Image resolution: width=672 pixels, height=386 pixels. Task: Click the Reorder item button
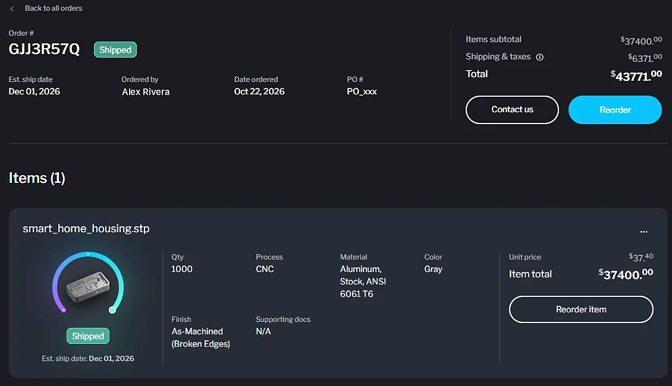(581, 309)
